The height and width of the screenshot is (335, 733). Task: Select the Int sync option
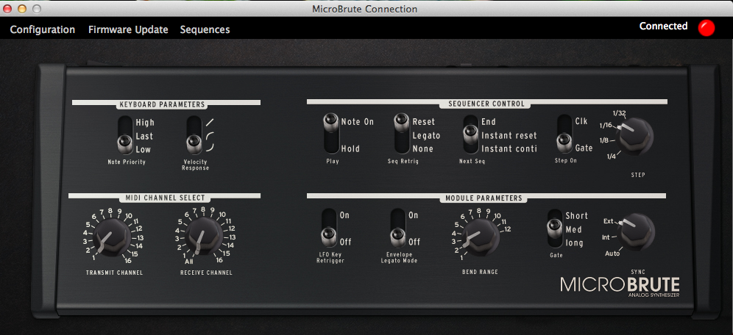(606, 237)
